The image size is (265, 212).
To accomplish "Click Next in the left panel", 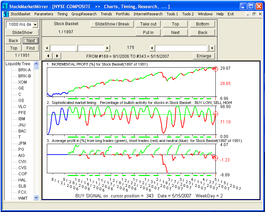I will click(31, 41).
